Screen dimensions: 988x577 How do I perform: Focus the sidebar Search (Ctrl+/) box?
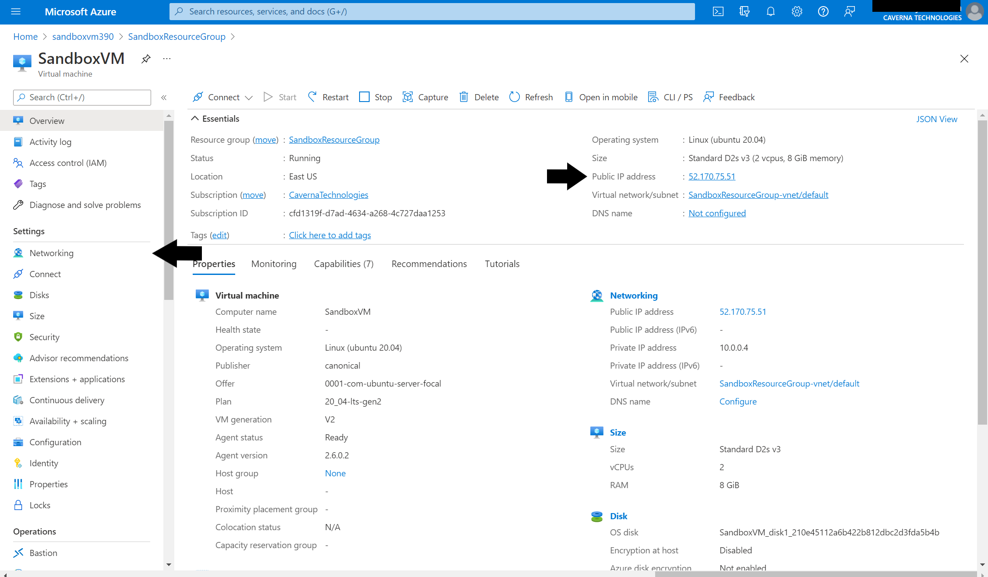82,98
